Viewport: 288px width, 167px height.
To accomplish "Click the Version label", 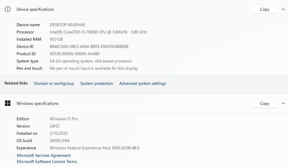I will 23,126.
